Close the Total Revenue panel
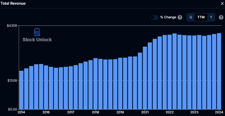The width and height of the screenshot is (225, 116). (222, 3)
